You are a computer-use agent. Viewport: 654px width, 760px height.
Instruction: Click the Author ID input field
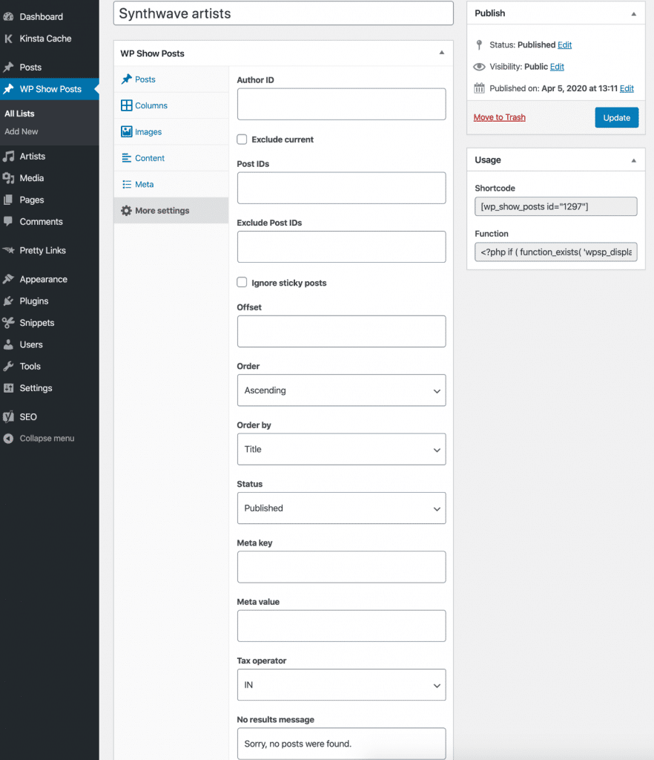coord(341,104)
